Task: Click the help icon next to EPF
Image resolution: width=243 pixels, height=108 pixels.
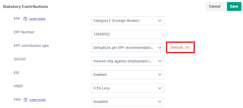Action: (x=25, y=19)
